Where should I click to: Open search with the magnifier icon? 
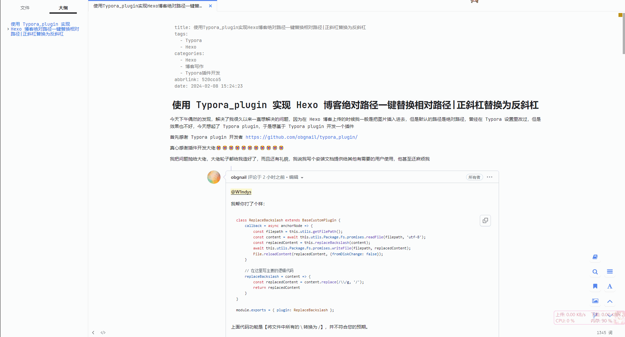(595, 272)
